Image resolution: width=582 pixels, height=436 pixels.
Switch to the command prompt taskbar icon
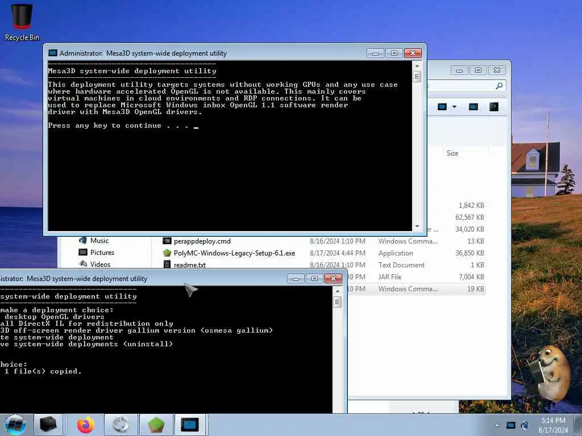click(x=190, y=425)
